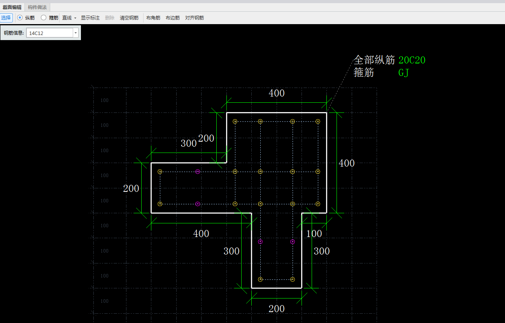The width and height of the screenshot is (505, 323).
Task: Choose the 布角筋 tool
Action: [153, 18]
